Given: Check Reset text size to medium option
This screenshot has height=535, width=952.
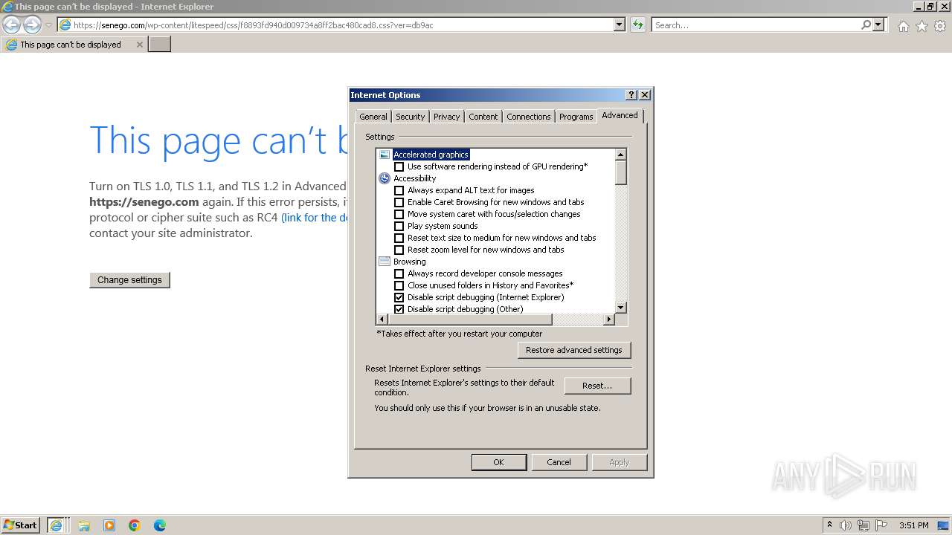Looking at the screenshot, I should (399, 238).
